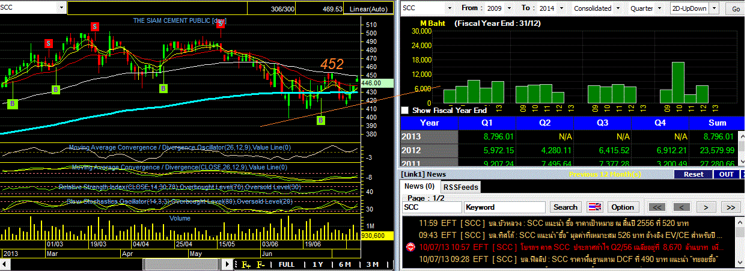Select the FULL chart range

pyautogui.click(x=287, y=264)
